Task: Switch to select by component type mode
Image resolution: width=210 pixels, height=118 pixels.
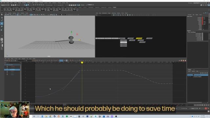Action: (29, 5)
